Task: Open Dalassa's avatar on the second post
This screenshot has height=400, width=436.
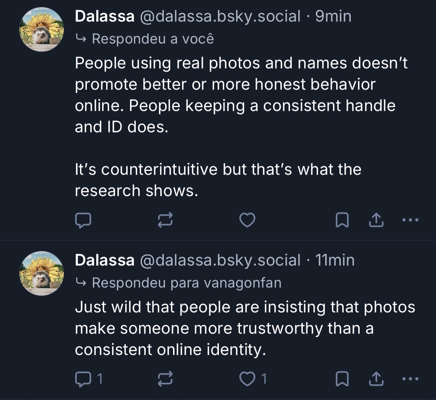Action: [x=42, y=273]
